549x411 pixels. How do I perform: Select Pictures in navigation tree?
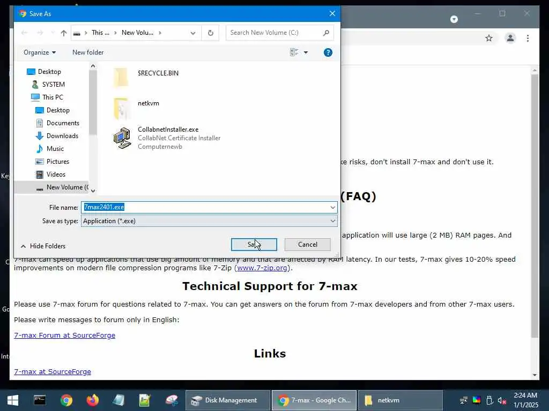[x=57, y=162]
